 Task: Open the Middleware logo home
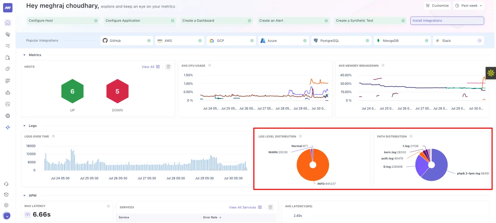pos(8,8)
